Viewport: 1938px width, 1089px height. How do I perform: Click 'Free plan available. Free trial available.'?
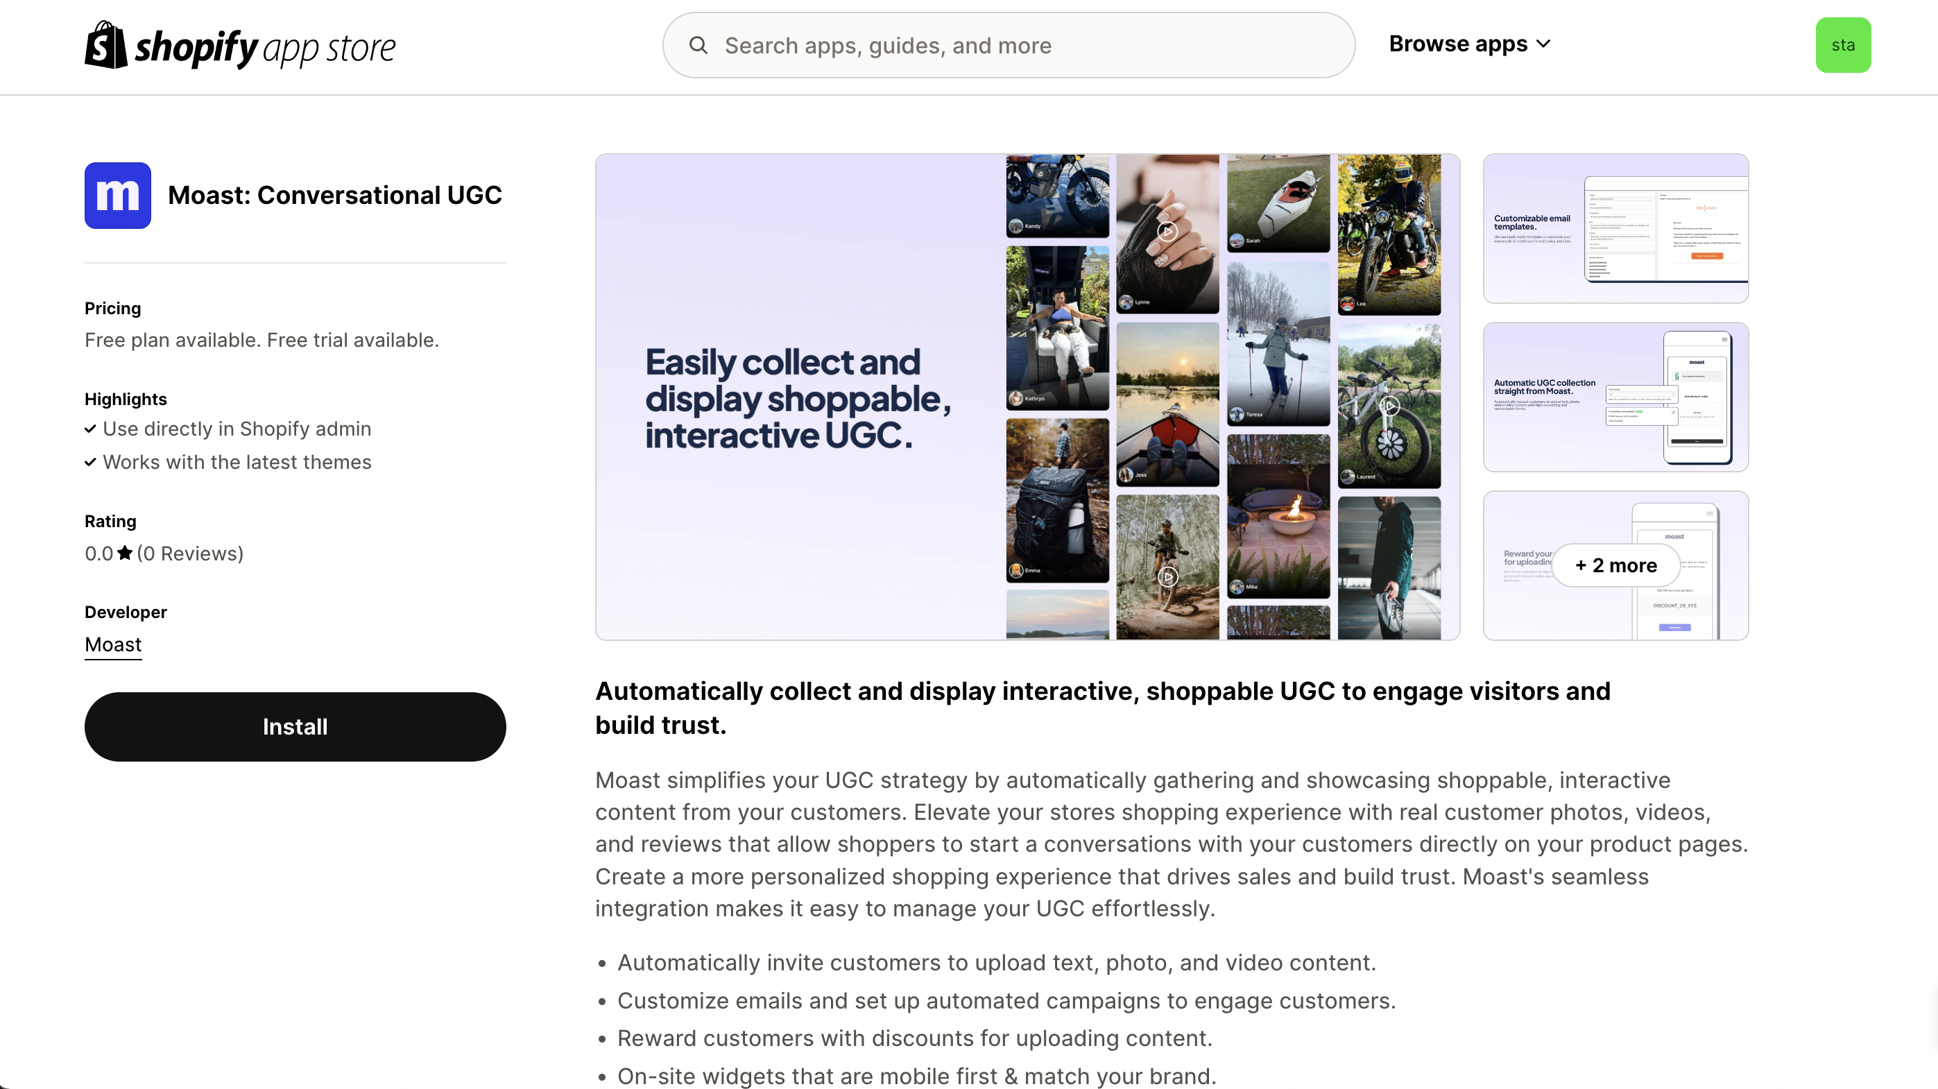tap(261, 340)
